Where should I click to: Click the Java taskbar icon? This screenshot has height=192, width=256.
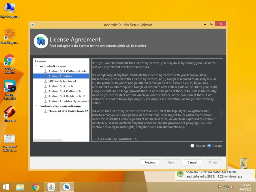(x=51, y=187)
